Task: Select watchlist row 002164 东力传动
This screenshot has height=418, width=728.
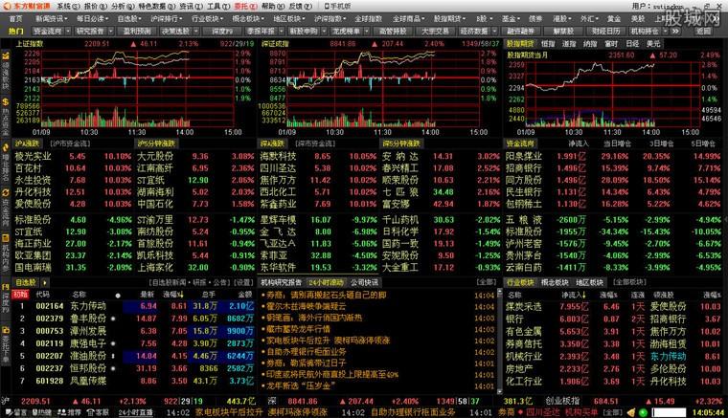Action: (x=134, y=306)
